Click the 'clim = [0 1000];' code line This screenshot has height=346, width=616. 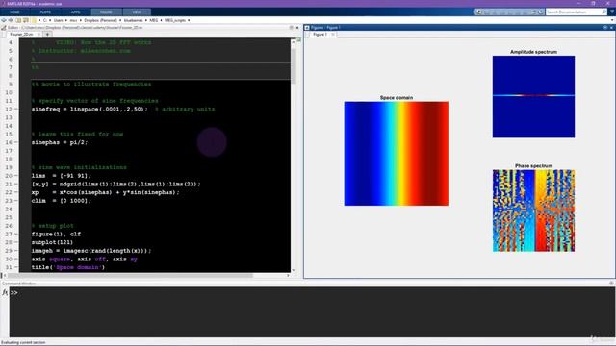point(62,201)
